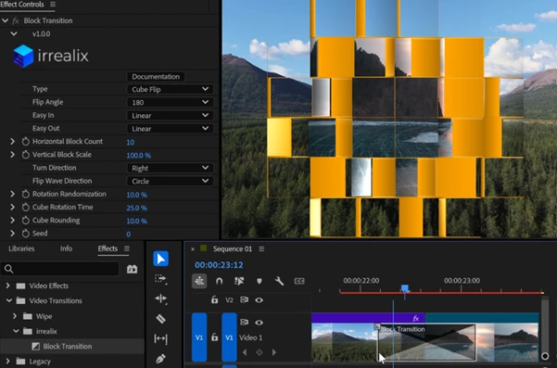The width and height of the screenshot is (557, 368).
Task: Toggle Video 1 track lock
Action: click(x=214, y=337)
